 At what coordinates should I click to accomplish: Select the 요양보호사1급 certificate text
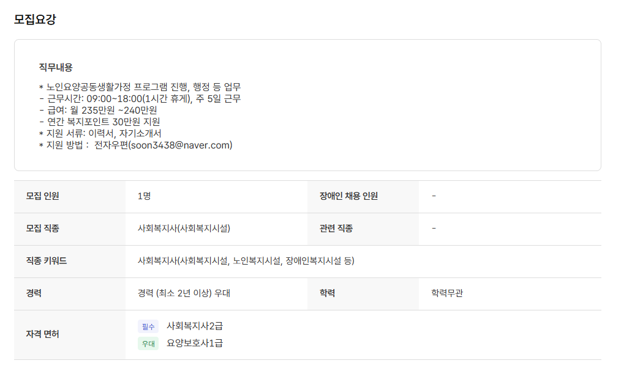(x=195, y=343)
